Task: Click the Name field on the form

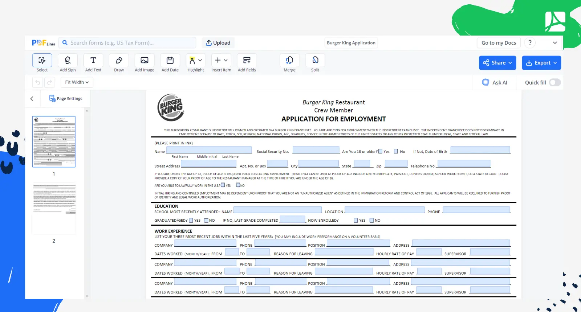Action: pos(209,150)
